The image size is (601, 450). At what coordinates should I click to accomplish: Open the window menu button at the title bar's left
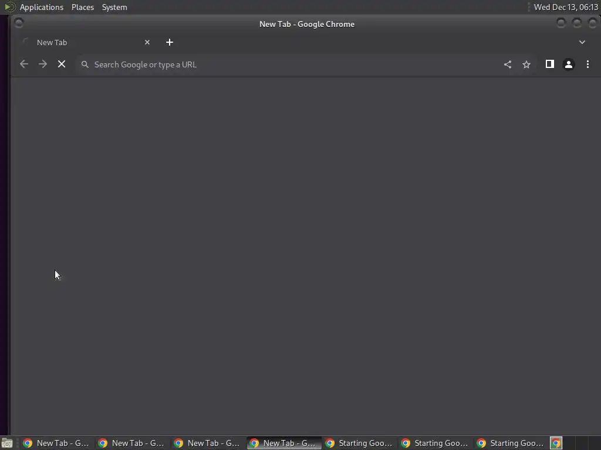coord(19,23)
